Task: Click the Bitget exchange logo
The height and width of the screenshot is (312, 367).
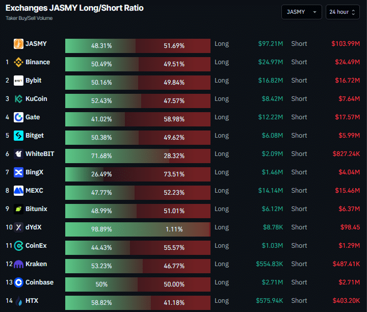Action: (18, 136)
